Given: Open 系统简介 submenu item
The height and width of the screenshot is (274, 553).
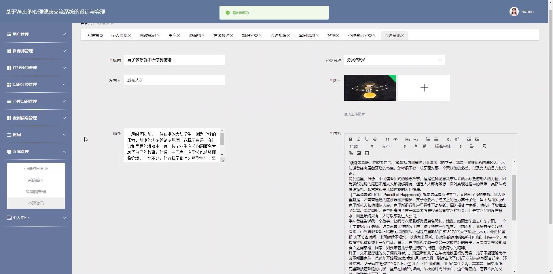Looking at the screenshot, I should click(x=36, y=180).
